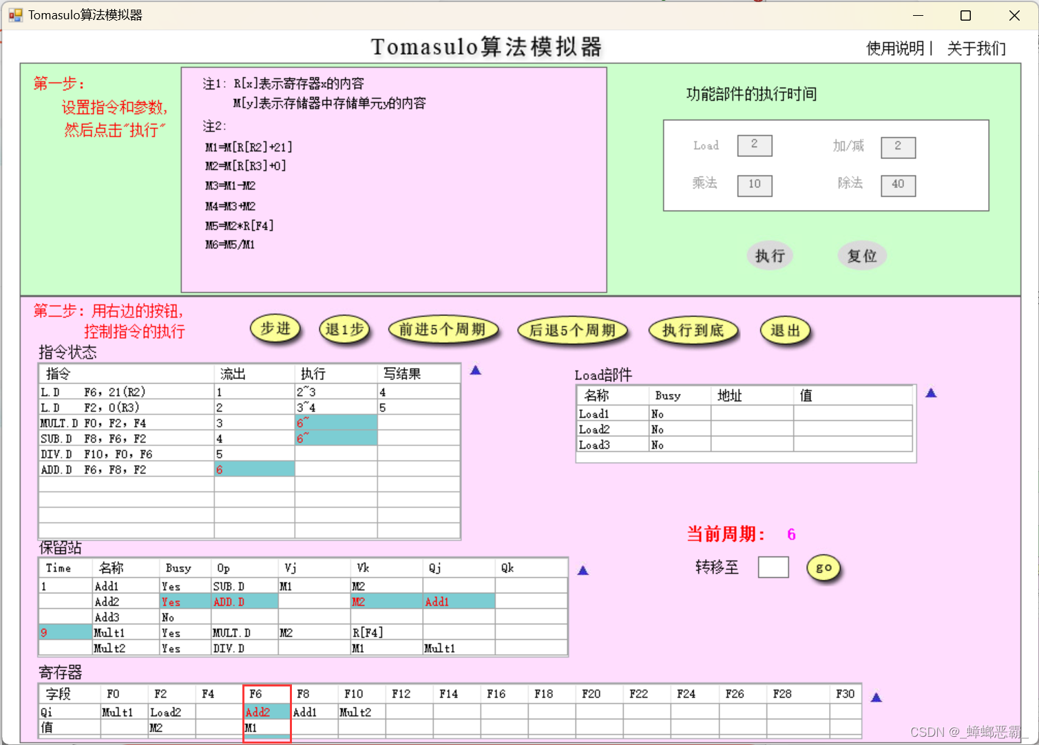Click 前进5个周期 button

[443, 330]
